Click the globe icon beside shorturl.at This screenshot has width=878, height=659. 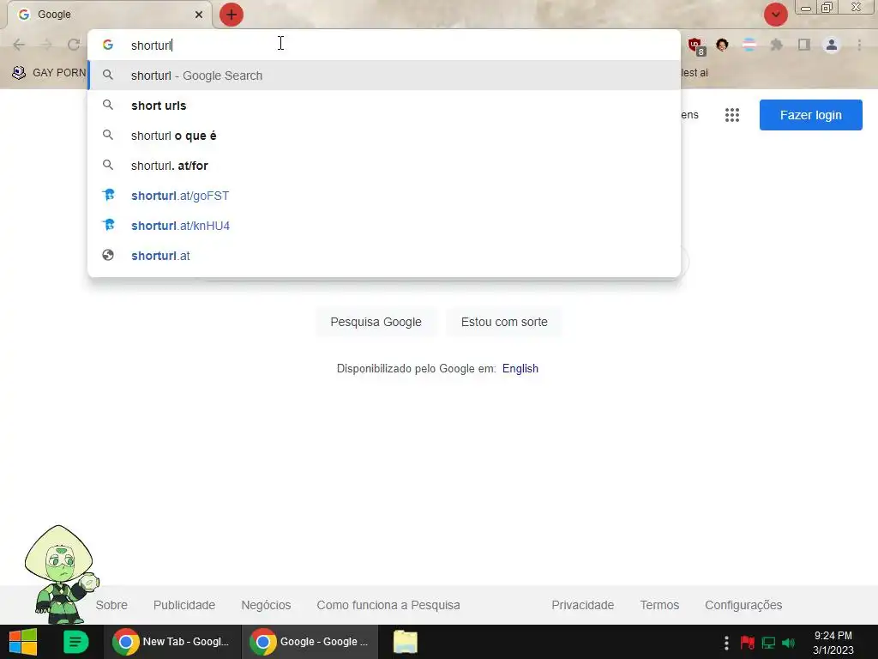point(108,256)
